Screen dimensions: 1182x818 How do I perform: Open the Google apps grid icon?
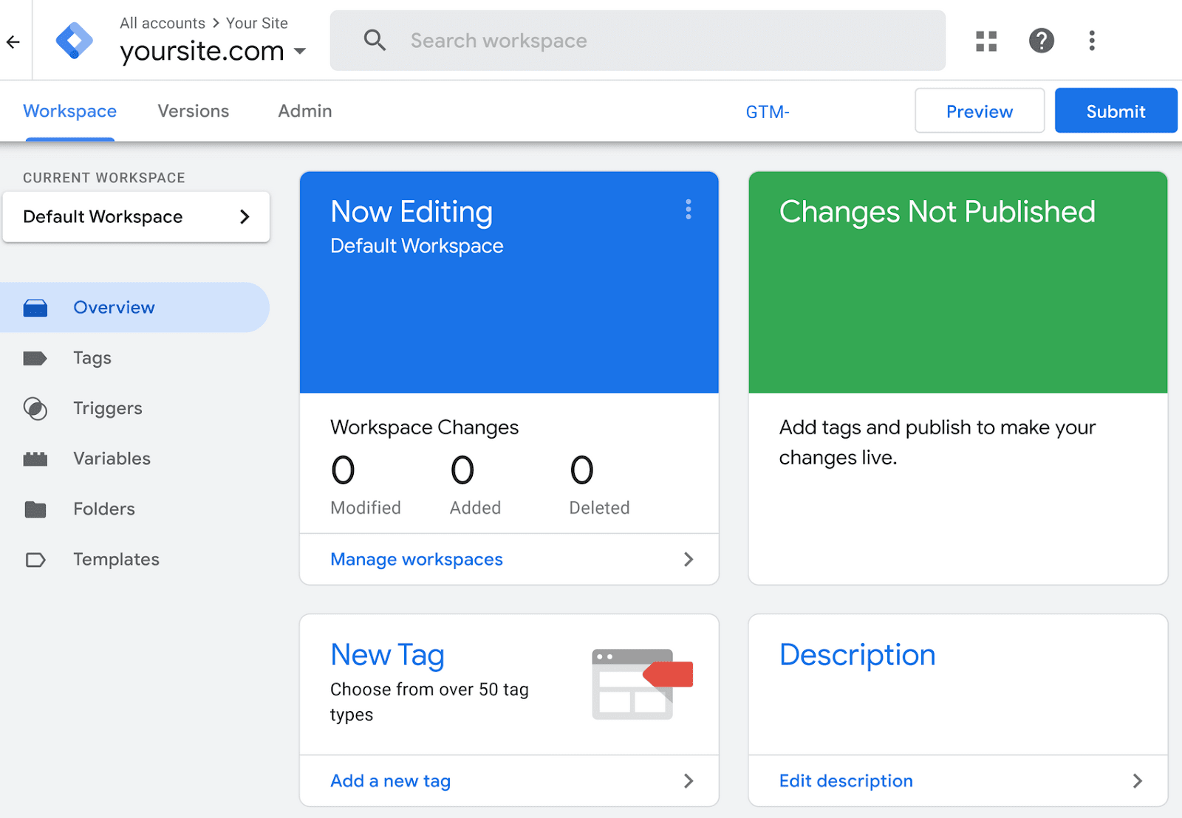coord(985,41)
